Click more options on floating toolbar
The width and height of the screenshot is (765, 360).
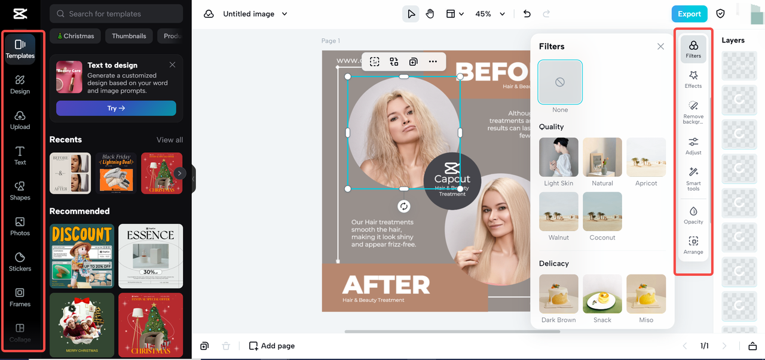point(433,61)
